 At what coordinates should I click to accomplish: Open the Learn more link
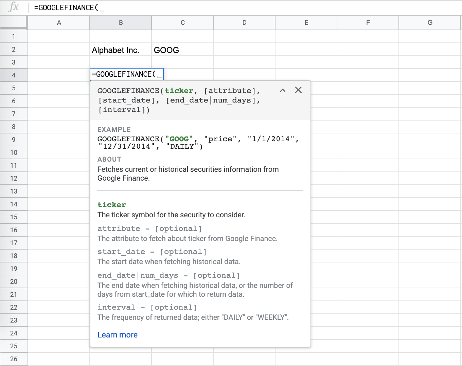pyautogui.click(x=117, y=335)
